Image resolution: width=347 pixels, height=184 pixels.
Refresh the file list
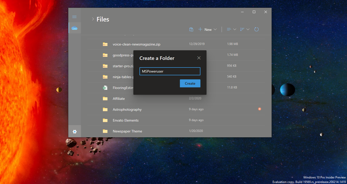[257, 29]
